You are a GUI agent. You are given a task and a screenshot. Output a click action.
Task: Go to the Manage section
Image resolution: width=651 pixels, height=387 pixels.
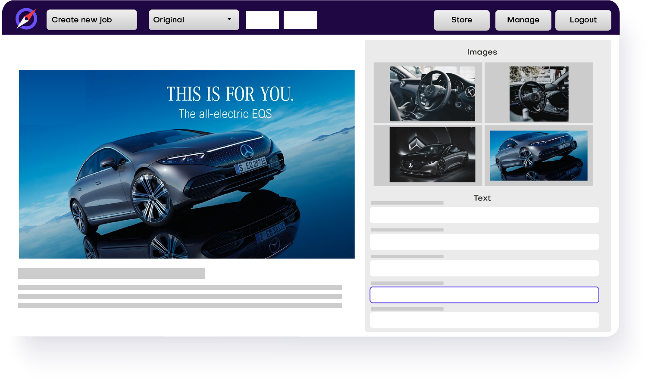coord(523,20)
